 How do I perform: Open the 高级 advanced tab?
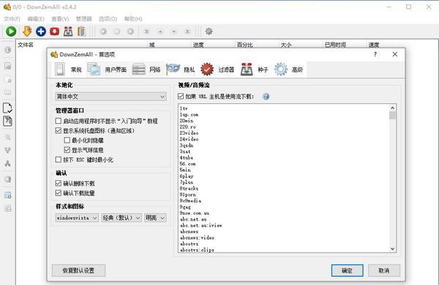pyautogui.click(x=288, y=69)
